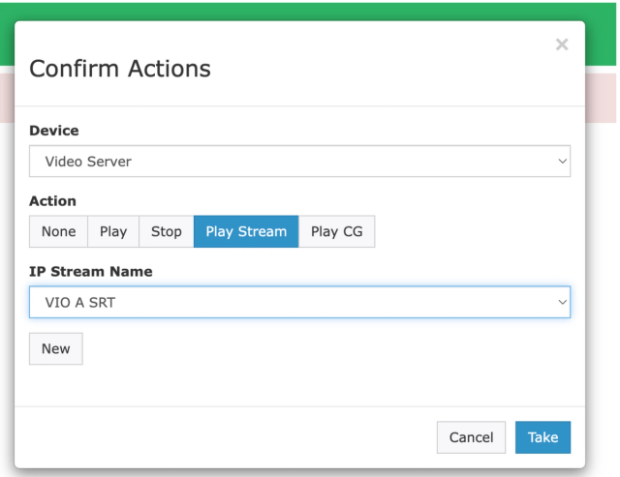620x477 pixels.
Task: Click the chevron arrow of Device select
Action: pyautogui.click(x=562, y=162)
